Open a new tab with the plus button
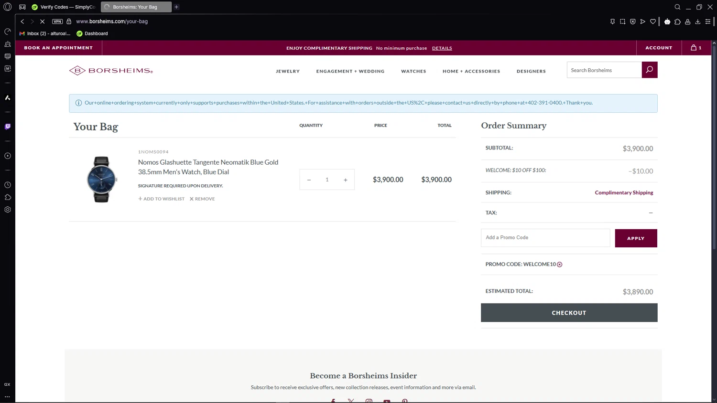 click(x=176, y=7)
